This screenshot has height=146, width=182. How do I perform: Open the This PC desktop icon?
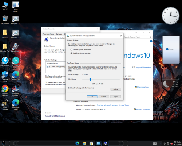(5, 6)
